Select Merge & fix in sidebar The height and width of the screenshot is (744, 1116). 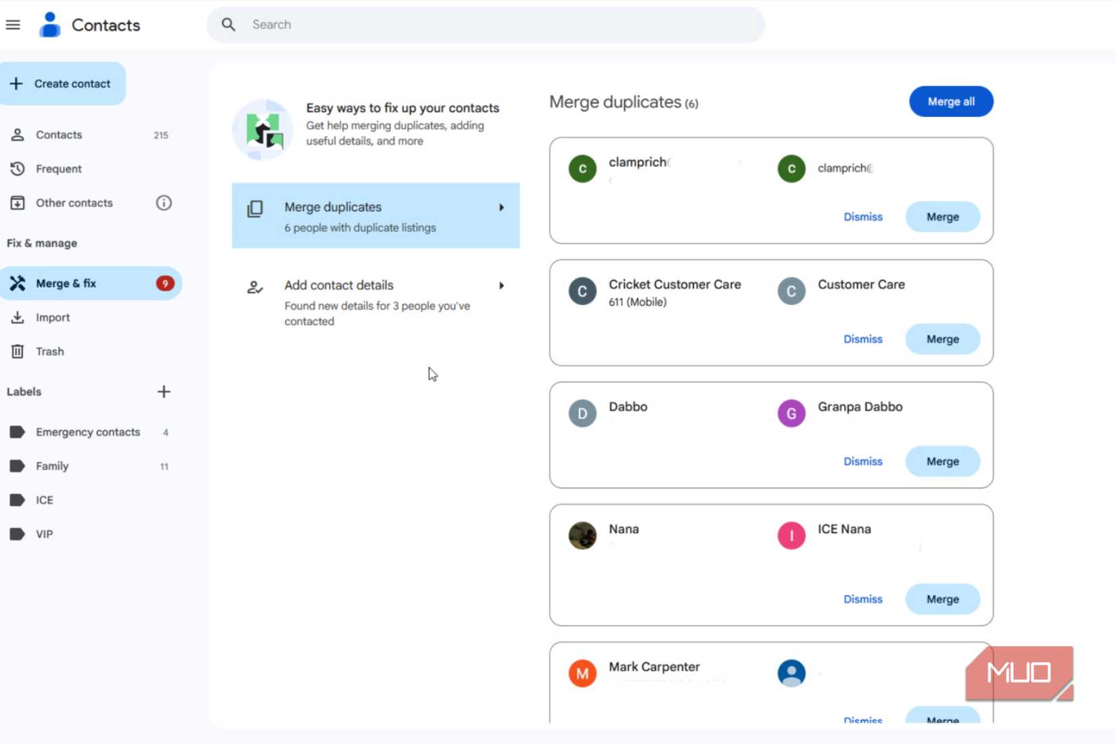(x=91, y=283)
